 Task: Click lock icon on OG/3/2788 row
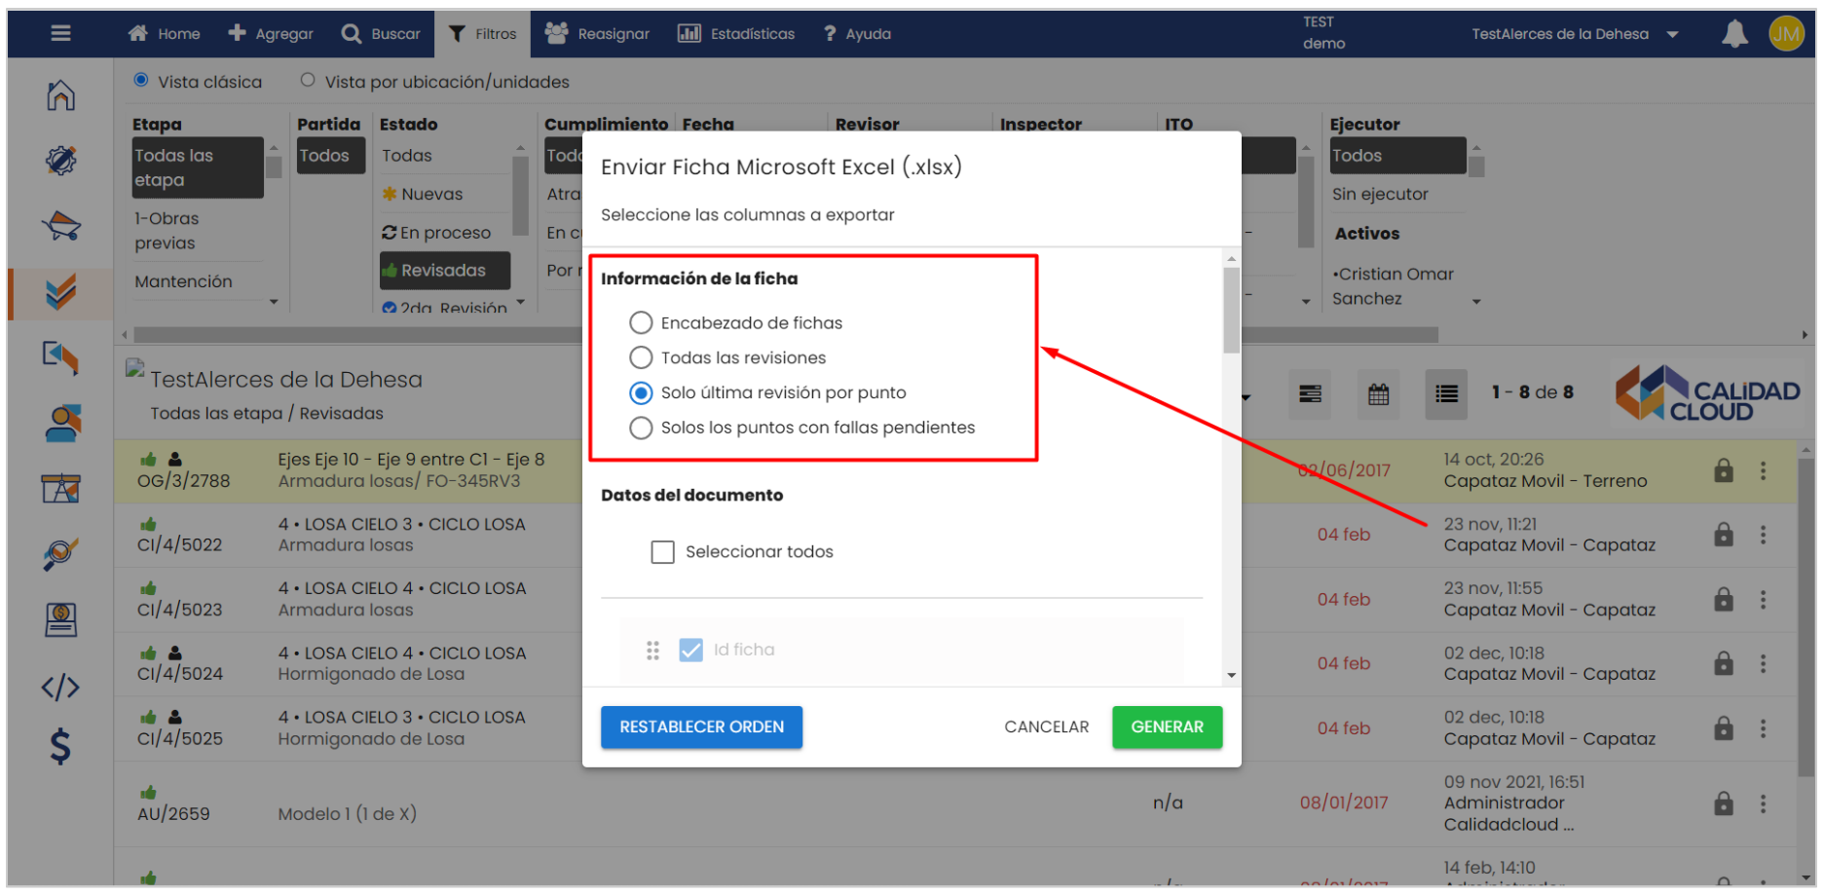pos(1723,471)
